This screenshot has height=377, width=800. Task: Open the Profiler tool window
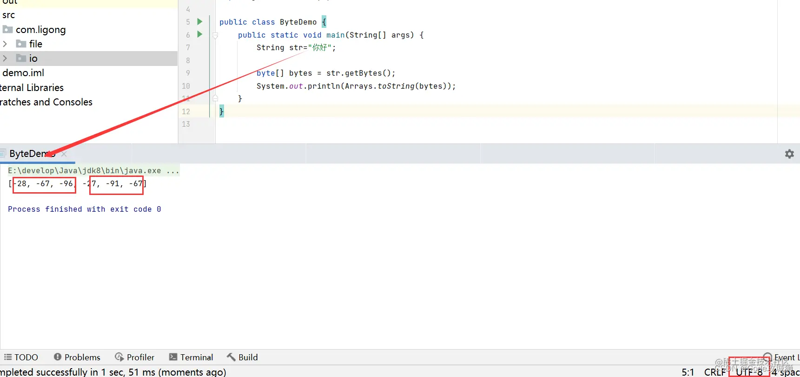point(135,357)
